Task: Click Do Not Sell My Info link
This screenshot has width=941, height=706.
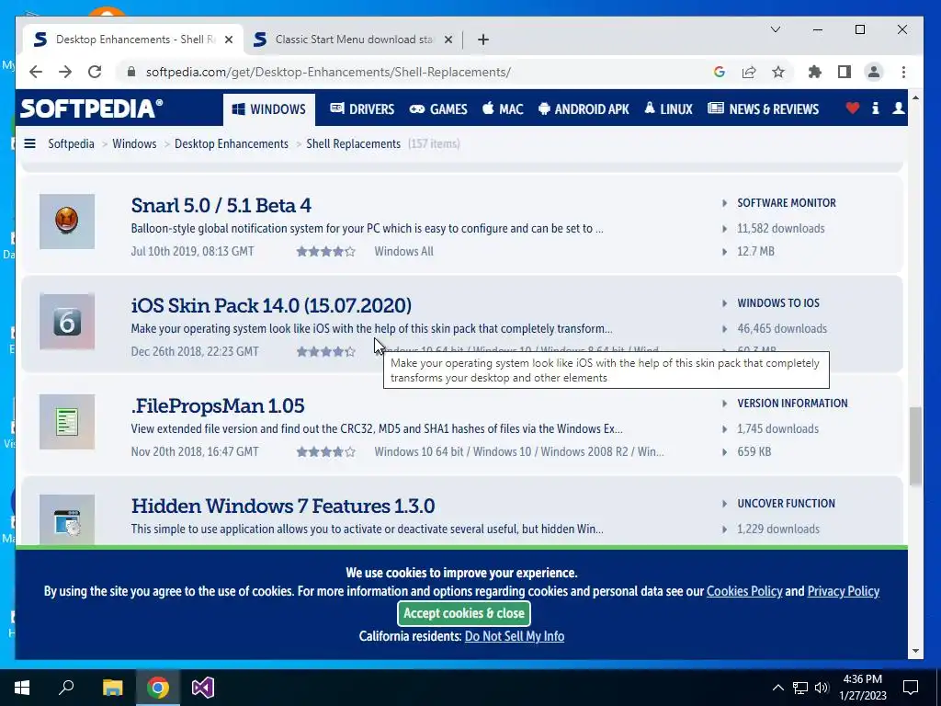Action: point(515,636)
